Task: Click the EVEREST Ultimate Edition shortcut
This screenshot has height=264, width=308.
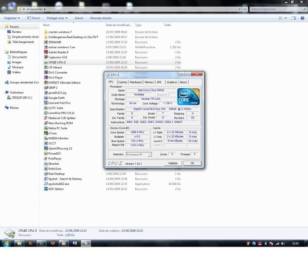Action: pos(64,82)
